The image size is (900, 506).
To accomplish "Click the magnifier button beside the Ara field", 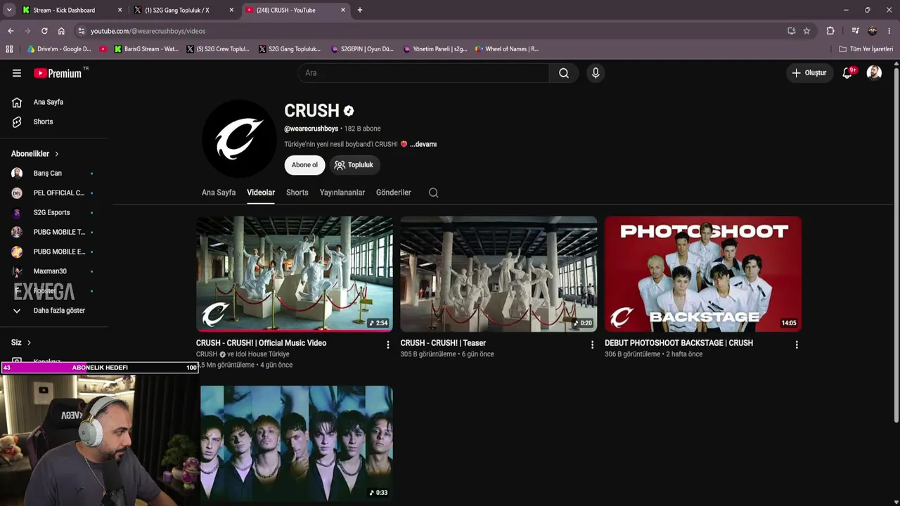I will [564, 73].
